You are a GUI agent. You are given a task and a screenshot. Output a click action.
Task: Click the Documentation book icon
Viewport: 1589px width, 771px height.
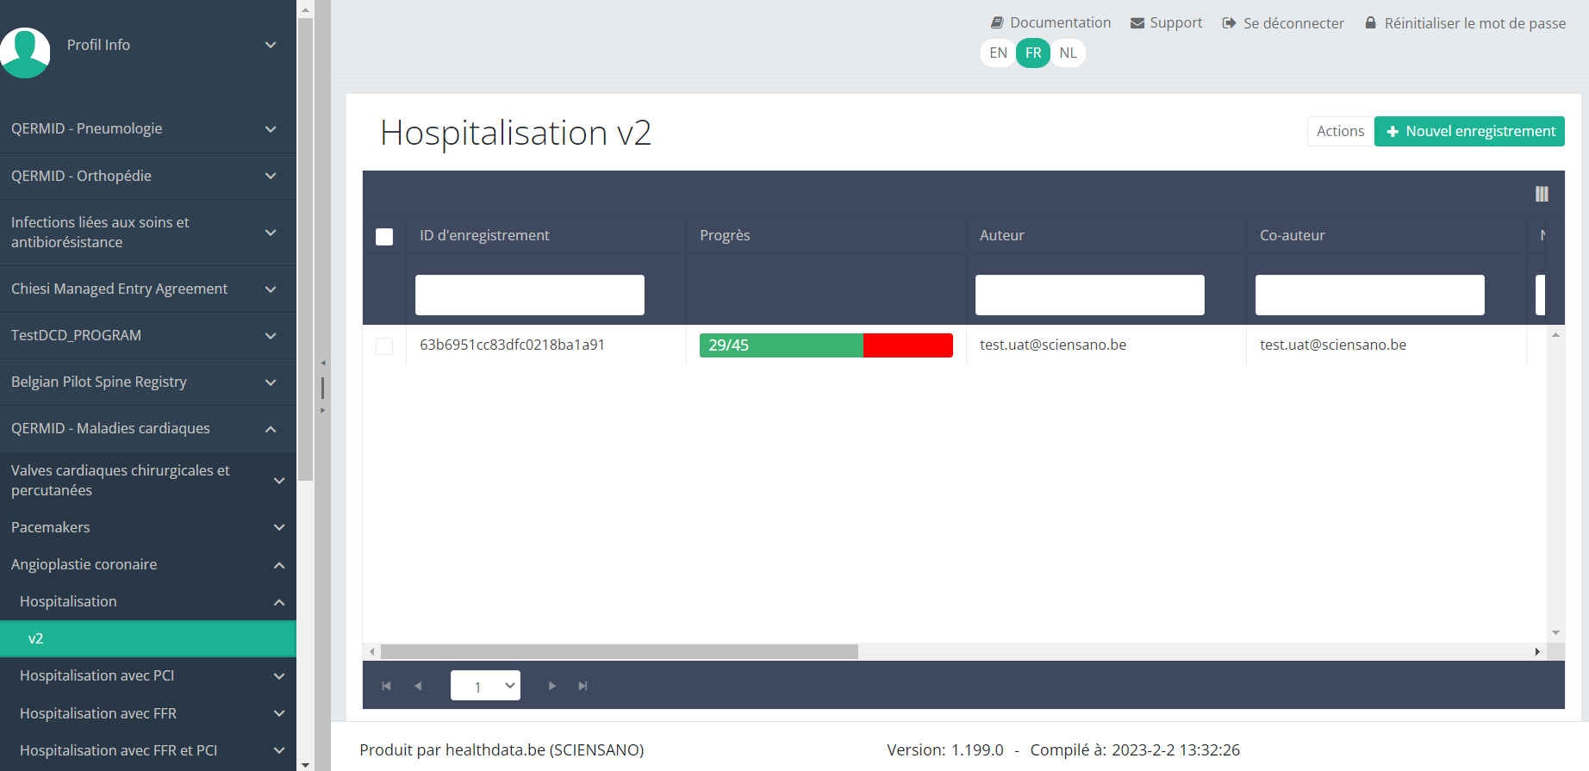[x=997, y=23]
